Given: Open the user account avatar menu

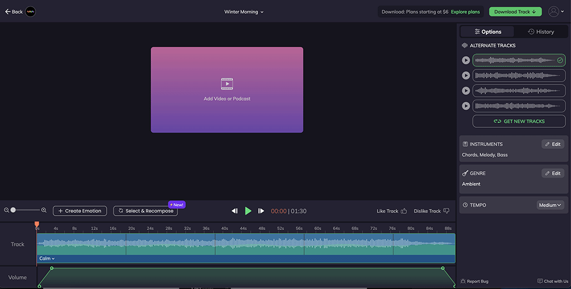Looking at the screenshot, I should (556, 12).
